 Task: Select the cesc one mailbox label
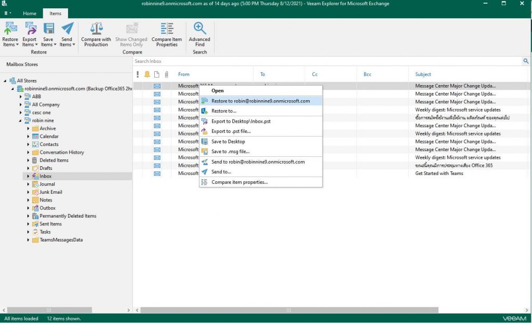click(41, 113)
